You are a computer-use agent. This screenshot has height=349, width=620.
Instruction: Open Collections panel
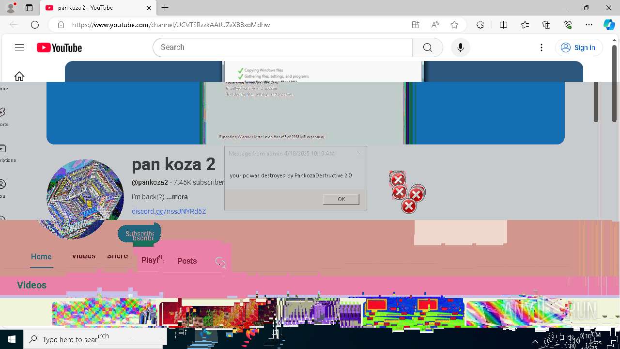tap(546, 25)
